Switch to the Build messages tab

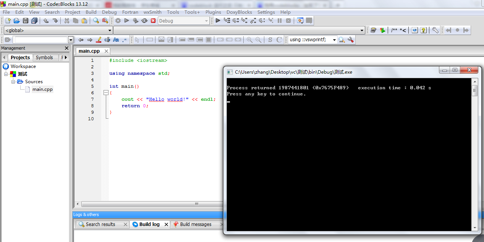[196, 224]
